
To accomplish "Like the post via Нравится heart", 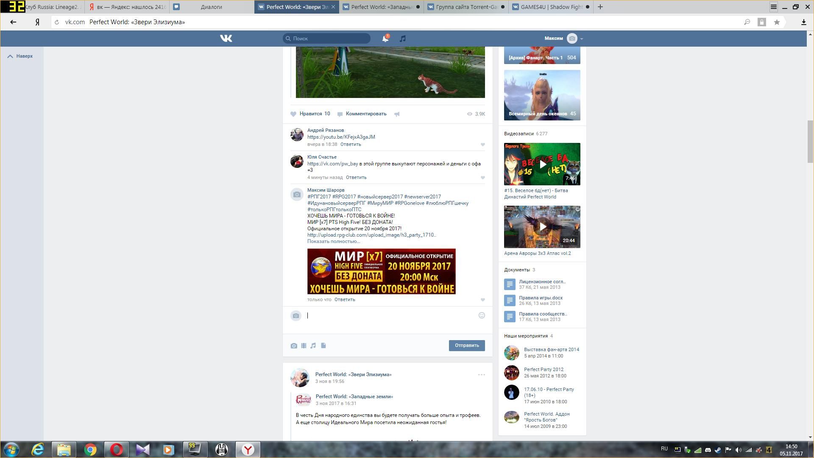I will (293, 114).
